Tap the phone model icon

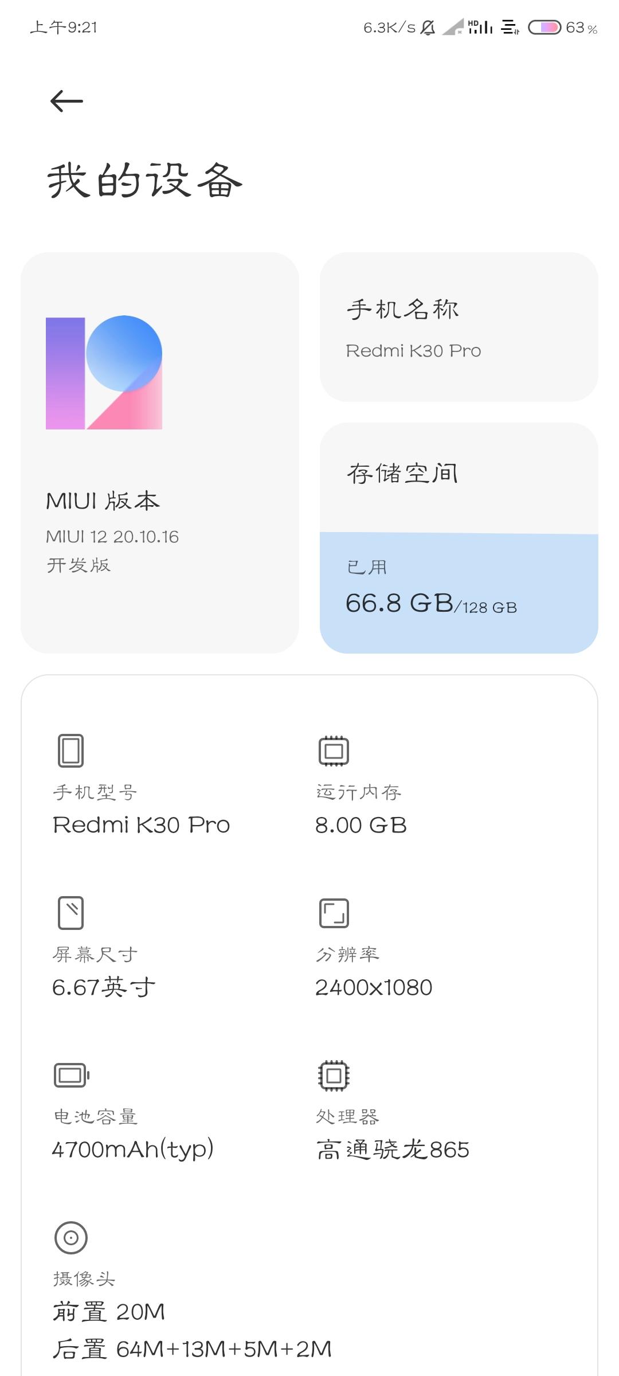coord(70,750)
